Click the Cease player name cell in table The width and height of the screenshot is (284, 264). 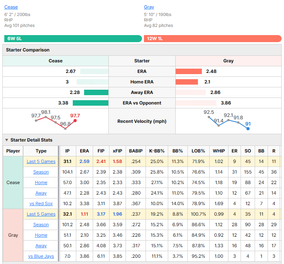pos(13,182)
